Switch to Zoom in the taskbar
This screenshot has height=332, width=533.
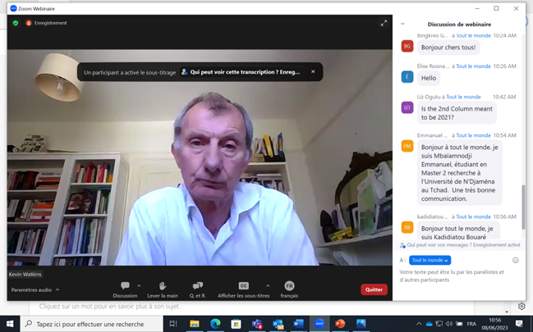coord(319,324)
